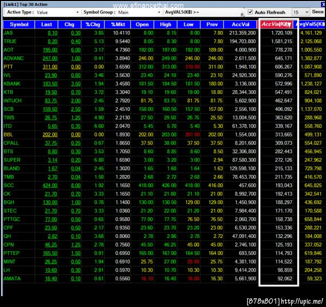Select the BGH symbol

click(x=9, y=203)
